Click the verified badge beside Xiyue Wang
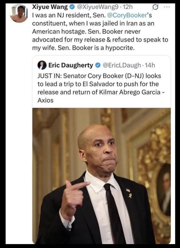 point(72,7)
